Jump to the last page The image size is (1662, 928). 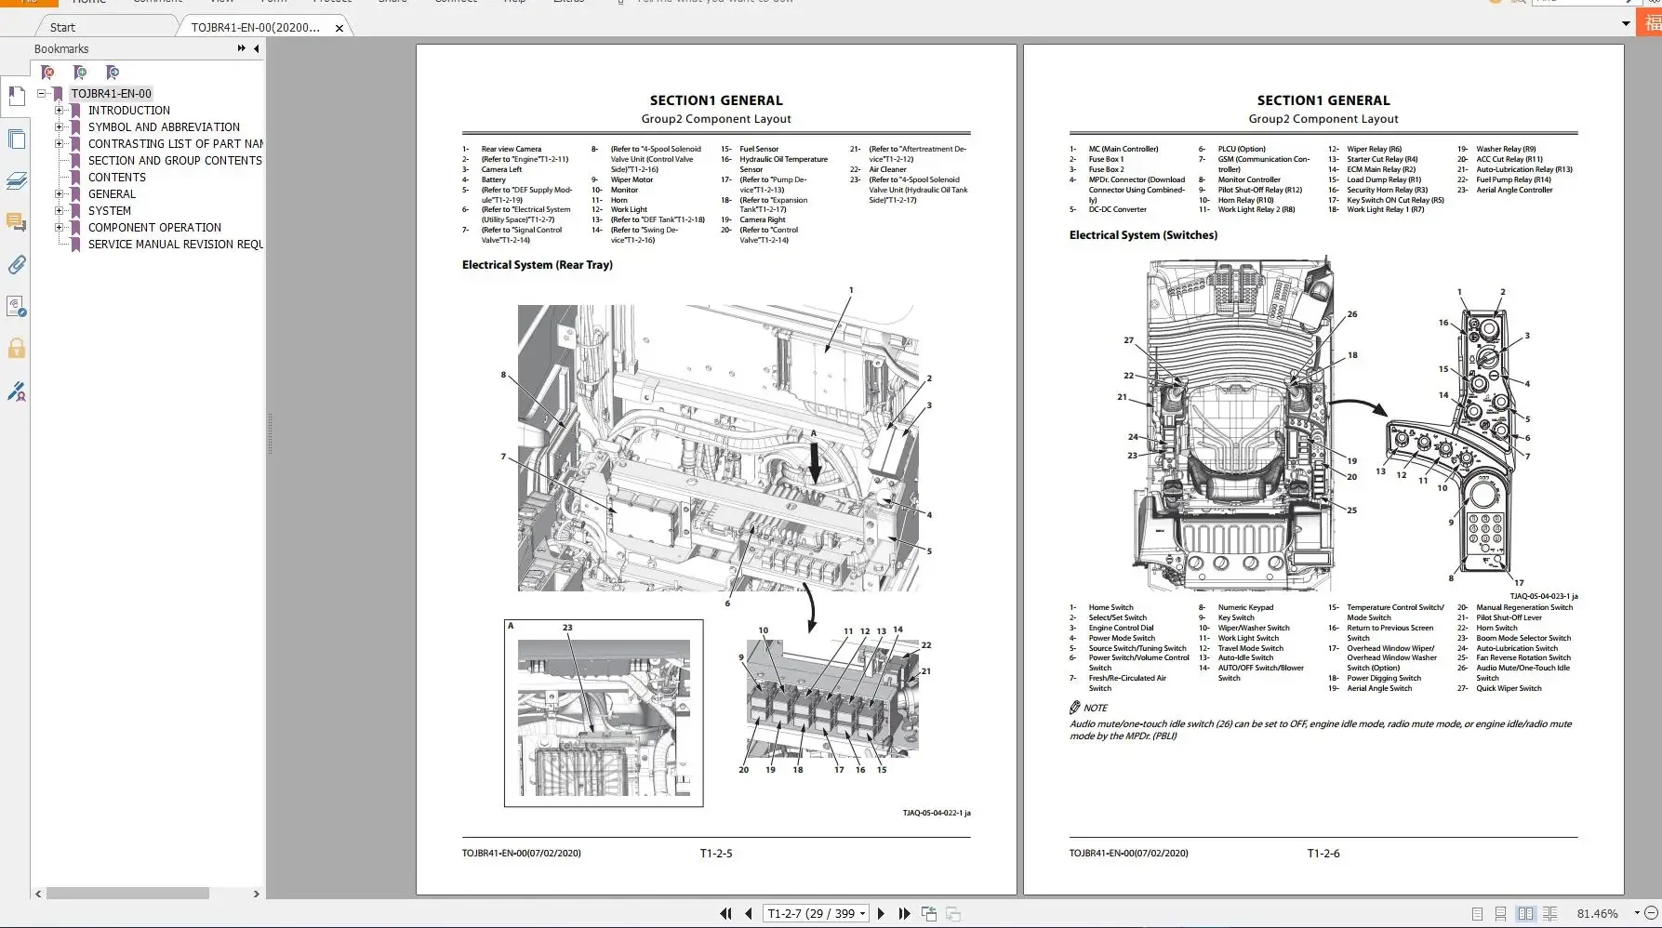tap(903, 914)
